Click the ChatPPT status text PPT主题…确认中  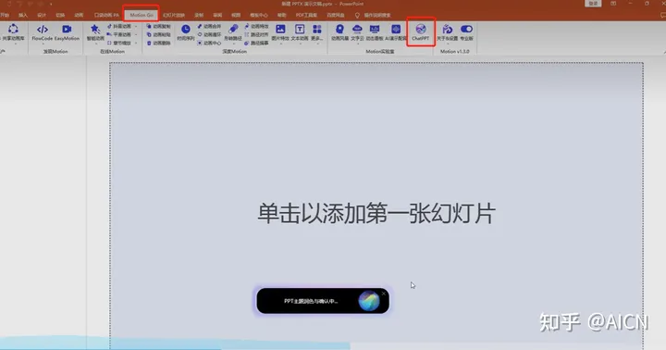pos(311,301)
